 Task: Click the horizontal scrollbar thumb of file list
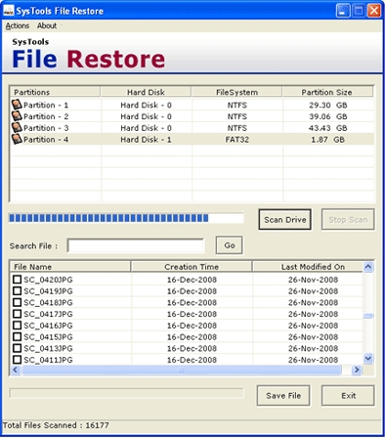(x=182, y=370)
